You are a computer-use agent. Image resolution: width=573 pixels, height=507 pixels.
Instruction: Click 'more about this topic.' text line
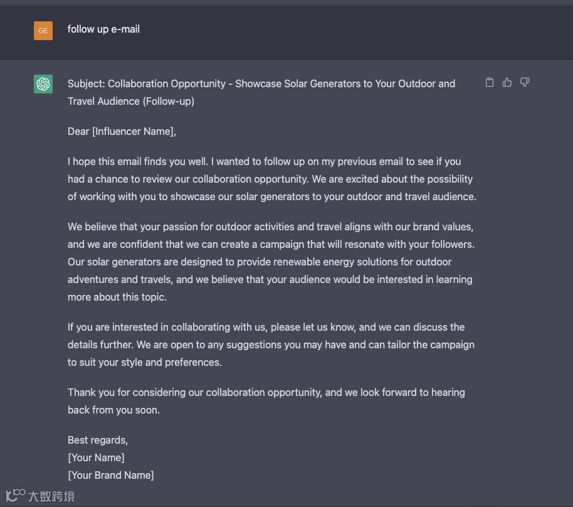click(x=117, y=297)
